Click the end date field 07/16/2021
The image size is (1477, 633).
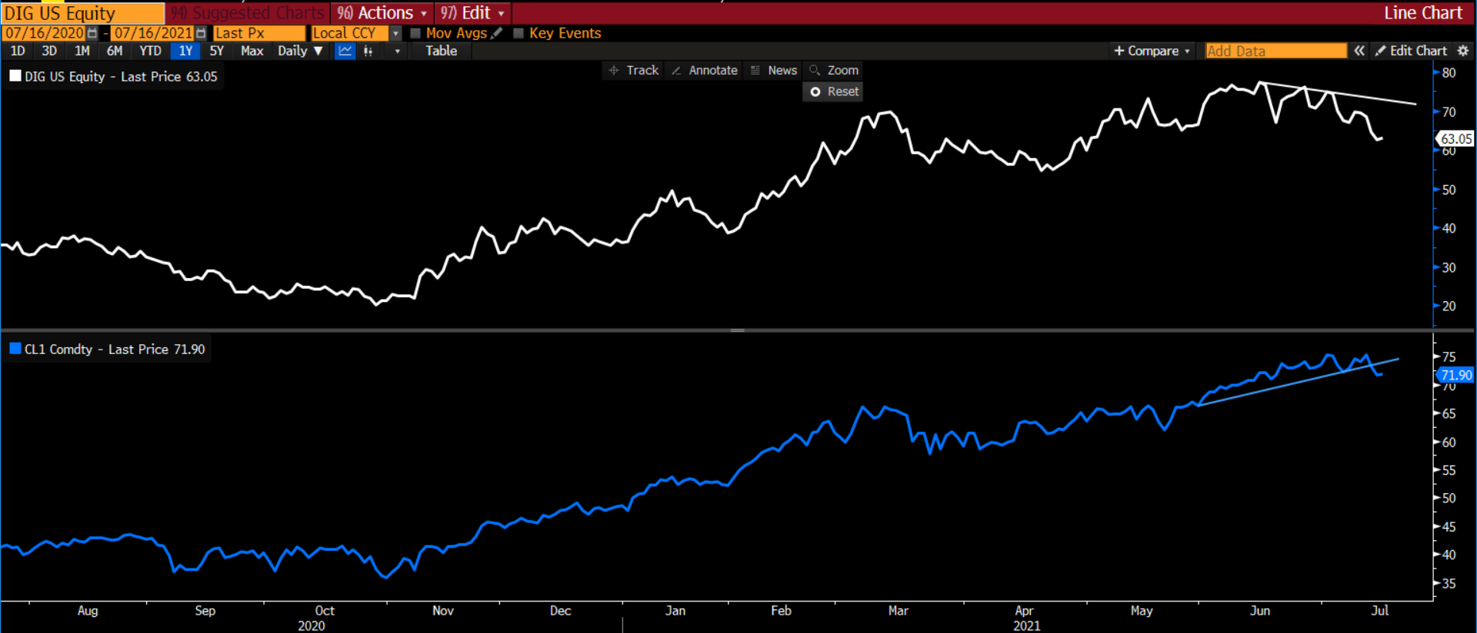[x=153, y=33]
